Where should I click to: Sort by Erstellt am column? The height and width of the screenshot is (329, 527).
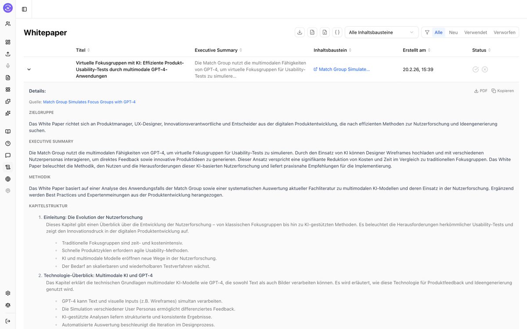pos(416,50)
